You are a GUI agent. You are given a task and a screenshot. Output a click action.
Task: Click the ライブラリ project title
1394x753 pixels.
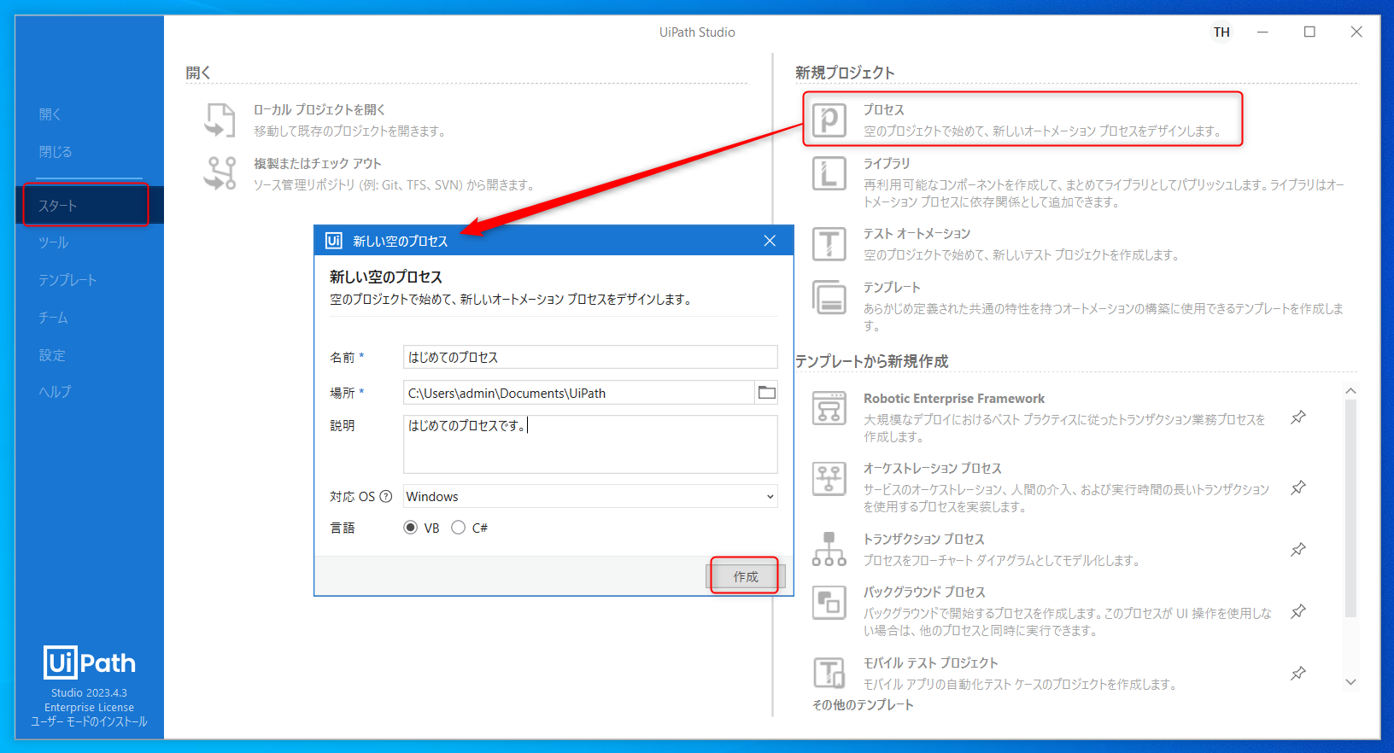click(x=887, y=163)
